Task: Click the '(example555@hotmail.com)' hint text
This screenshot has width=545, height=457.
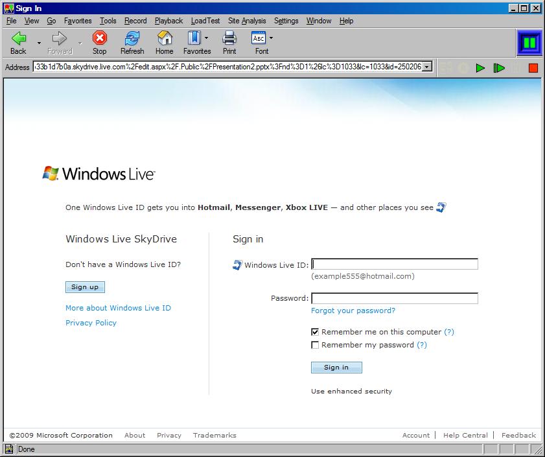Action: [x=363, y=276]
